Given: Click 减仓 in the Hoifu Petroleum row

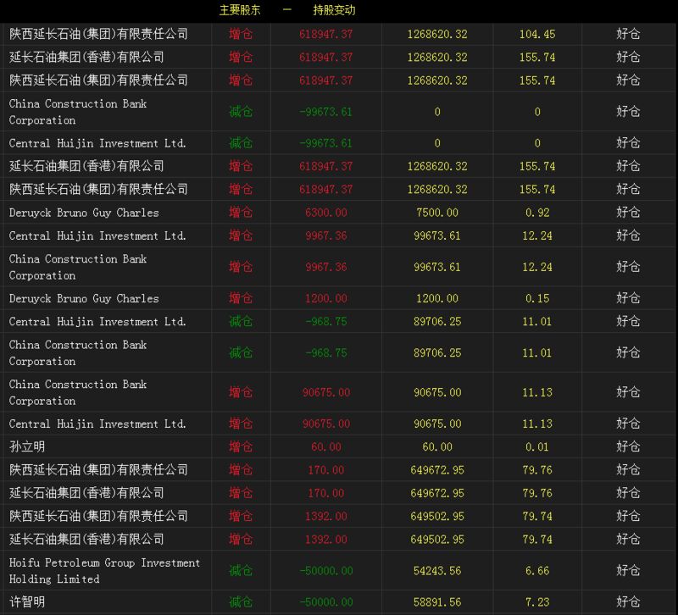Looking at the screenshot, I should coord(241,571).
